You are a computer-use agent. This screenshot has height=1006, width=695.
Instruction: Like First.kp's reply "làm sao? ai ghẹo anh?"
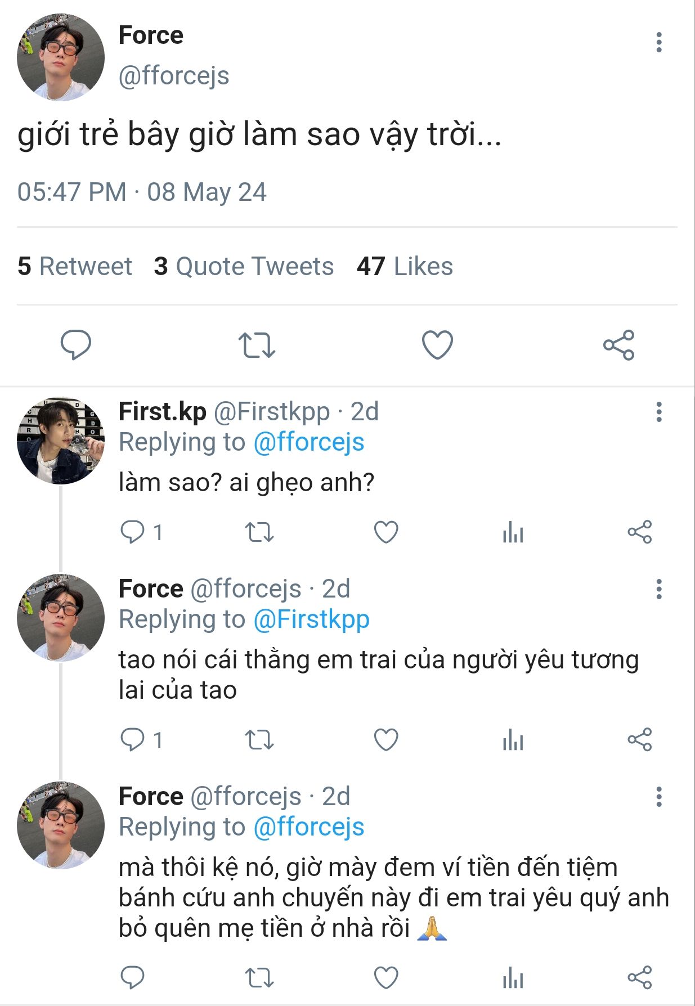pyautogui.click(x=386, y=532)
